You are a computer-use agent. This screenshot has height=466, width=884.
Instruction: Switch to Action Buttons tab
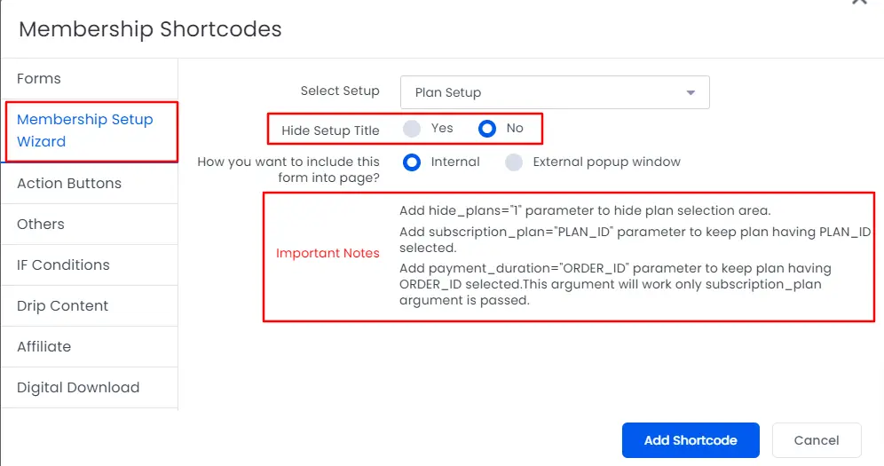[69, 184]
